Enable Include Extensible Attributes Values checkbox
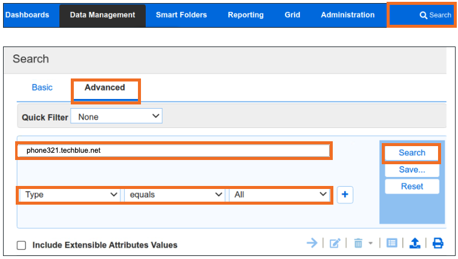 [21, 245]
